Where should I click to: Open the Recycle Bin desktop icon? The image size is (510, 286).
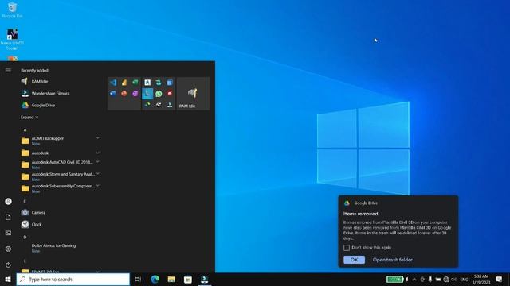(12, 10)
